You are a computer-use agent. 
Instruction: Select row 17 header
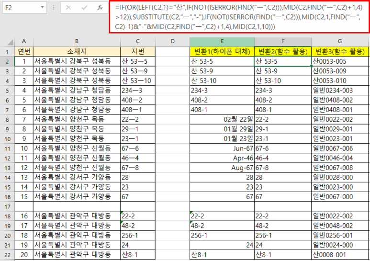point(7,207)
